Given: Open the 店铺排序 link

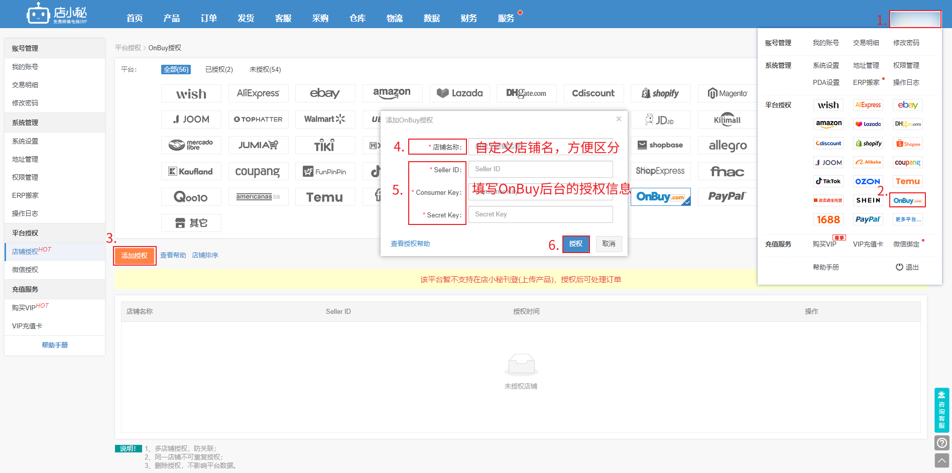Looking at the screenshot, I should (205, 256).
